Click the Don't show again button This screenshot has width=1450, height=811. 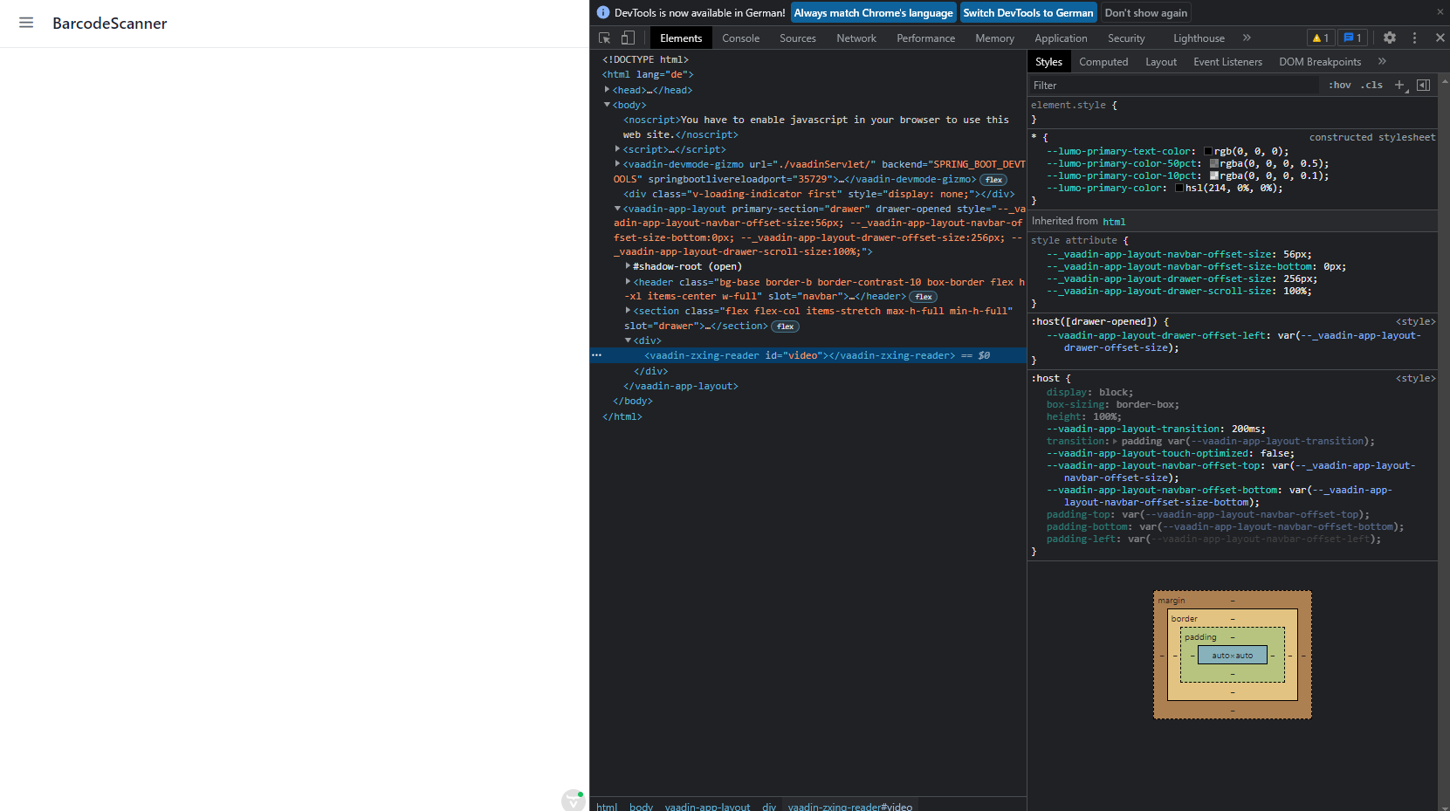[1145, 13]
